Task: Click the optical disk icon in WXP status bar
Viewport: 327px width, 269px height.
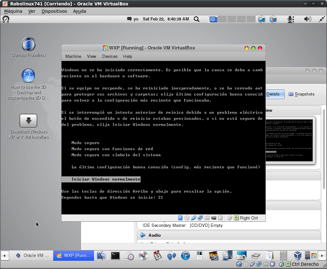Action: pyautogui.click(x=187, y=218)
